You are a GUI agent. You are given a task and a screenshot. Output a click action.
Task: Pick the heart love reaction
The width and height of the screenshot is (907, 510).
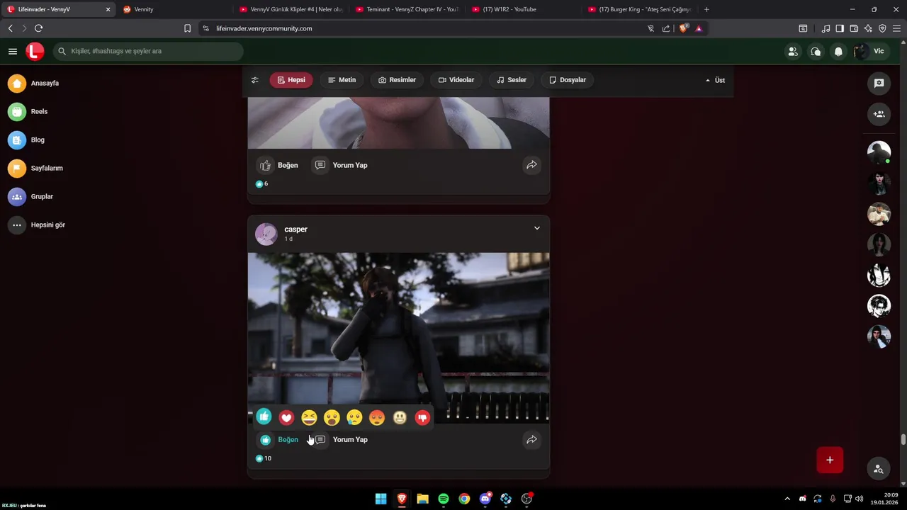[x=286, y=418]
